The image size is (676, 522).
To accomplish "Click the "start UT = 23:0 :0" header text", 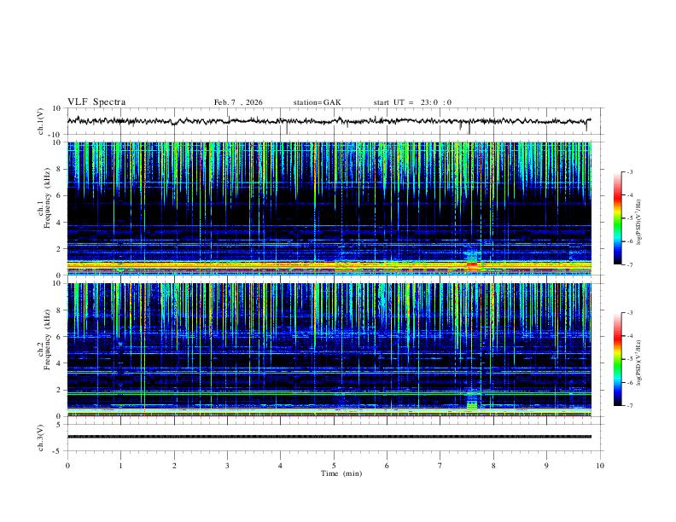I will (412, 102).
